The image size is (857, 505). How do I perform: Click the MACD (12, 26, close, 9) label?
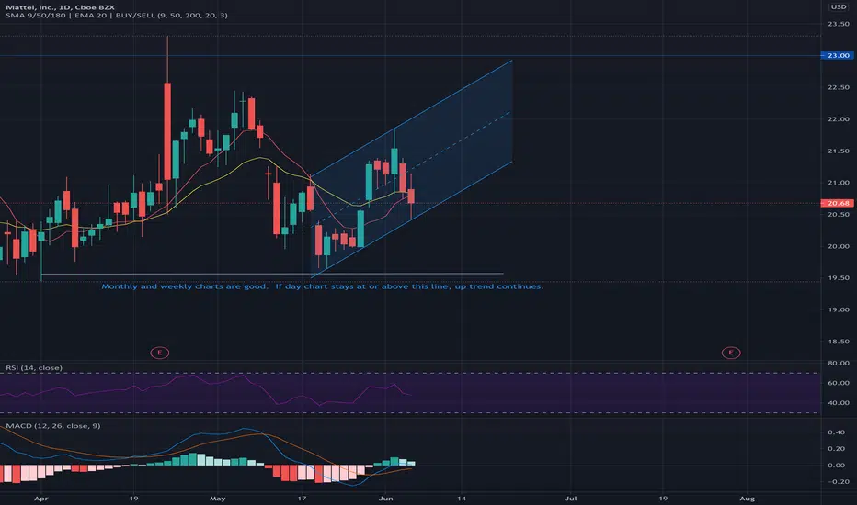[x=53, y=426]
